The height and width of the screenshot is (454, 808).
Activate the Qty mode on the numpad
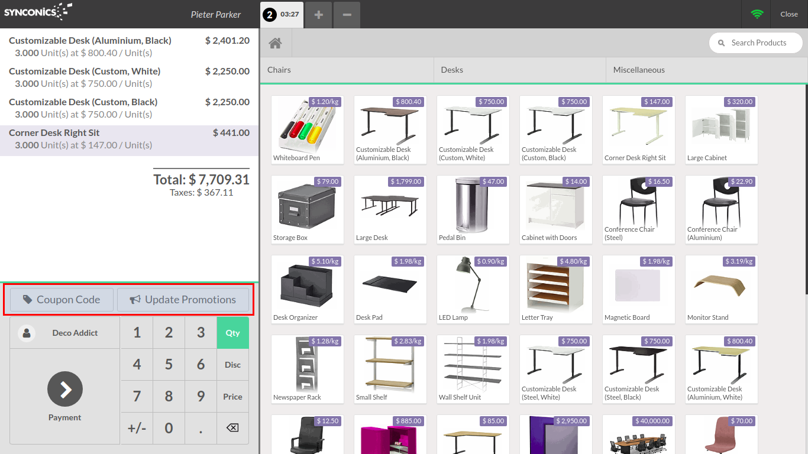click(x=232, y=333)
